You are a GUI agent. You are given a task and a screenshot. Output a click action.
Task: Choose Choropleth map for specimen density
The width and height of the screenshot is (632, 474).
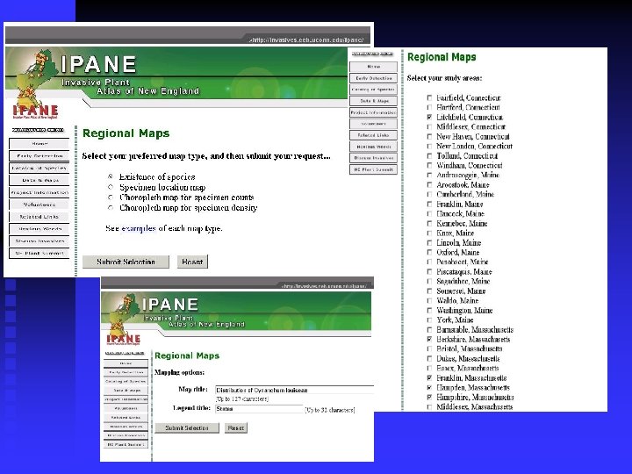tap(111, 207)
